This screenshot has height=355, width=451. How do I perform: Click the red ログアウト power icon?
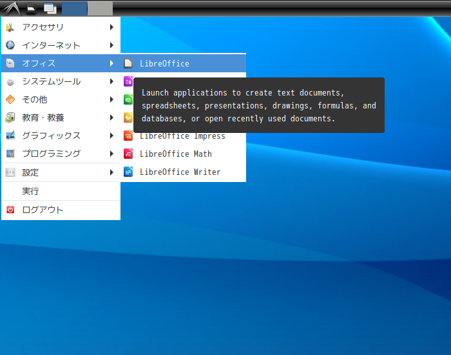[x=10, y=210]
